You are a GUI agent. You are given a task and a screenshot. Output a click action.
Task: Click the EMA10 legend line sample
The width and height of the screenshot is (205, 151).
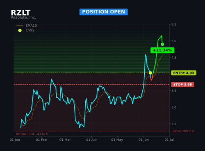pyautogui.click(x=20, y=25)
